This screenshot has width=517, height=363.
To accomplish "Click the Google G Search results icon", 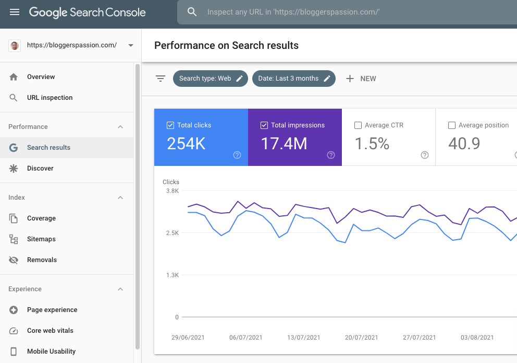I will pos(14,148).
